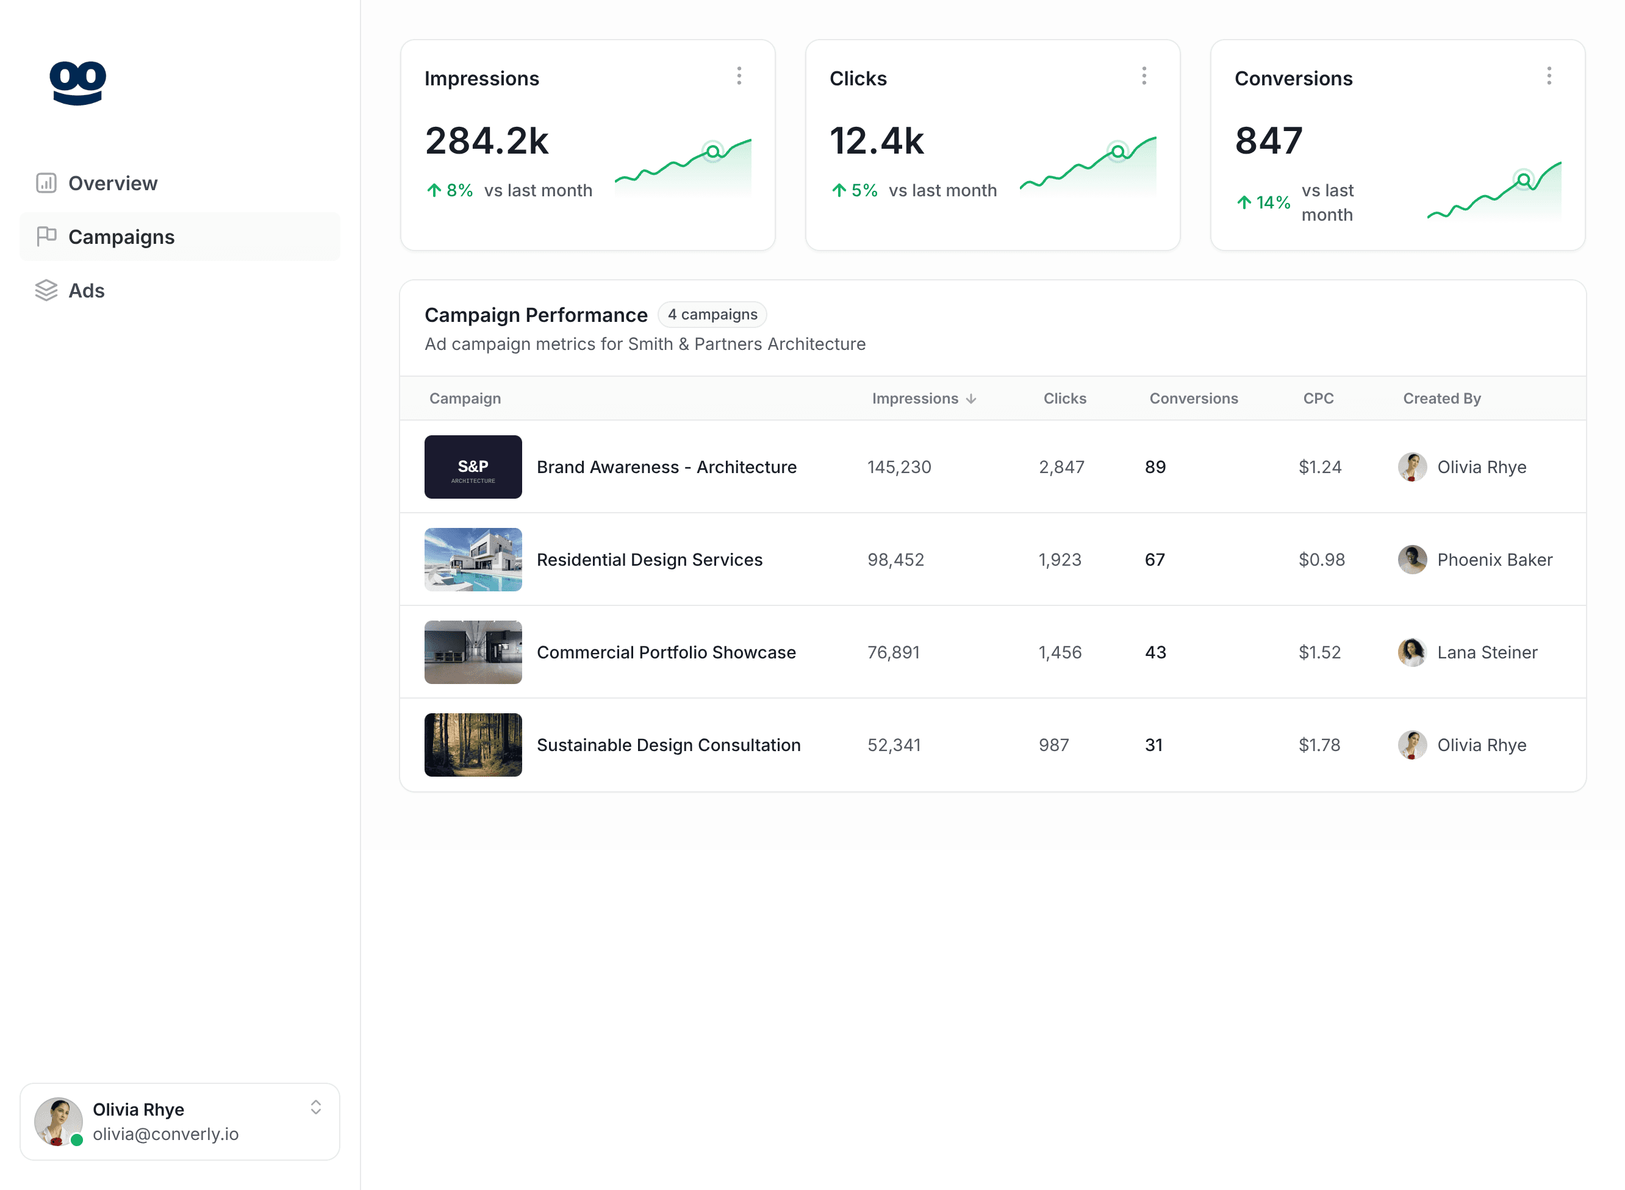Sort by the Clicks column header
Screen dimensions: 1625x1190
tap(1064, 398)
